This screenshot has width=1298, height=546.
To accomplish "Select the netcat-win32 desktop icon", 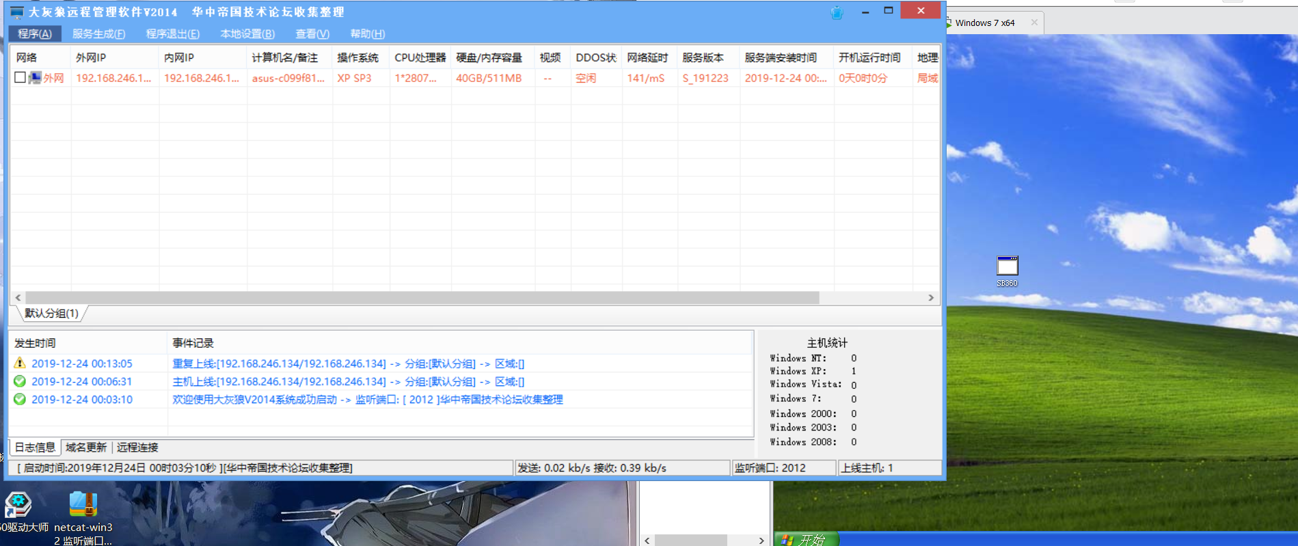I will 83,519.
